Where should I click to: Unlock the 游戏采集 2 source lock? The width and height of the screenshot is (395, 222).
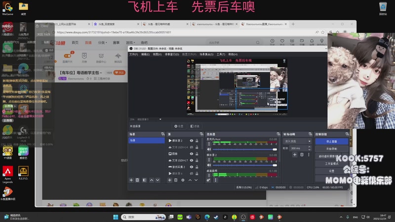pos(197,167)
